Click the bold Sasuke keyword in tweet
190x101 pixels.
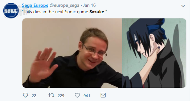(97, 12)
